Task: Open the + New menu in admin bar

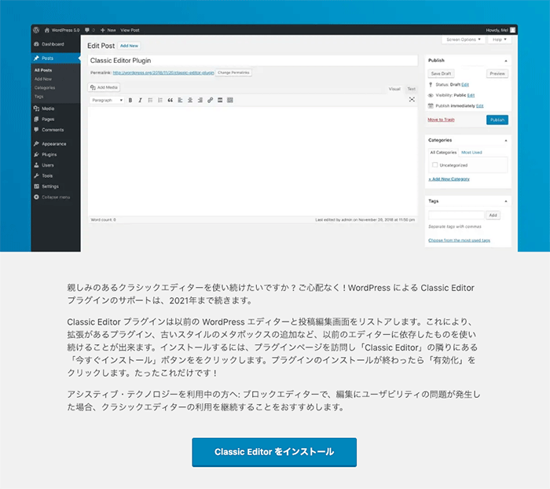Action: (x=108, y=30)
